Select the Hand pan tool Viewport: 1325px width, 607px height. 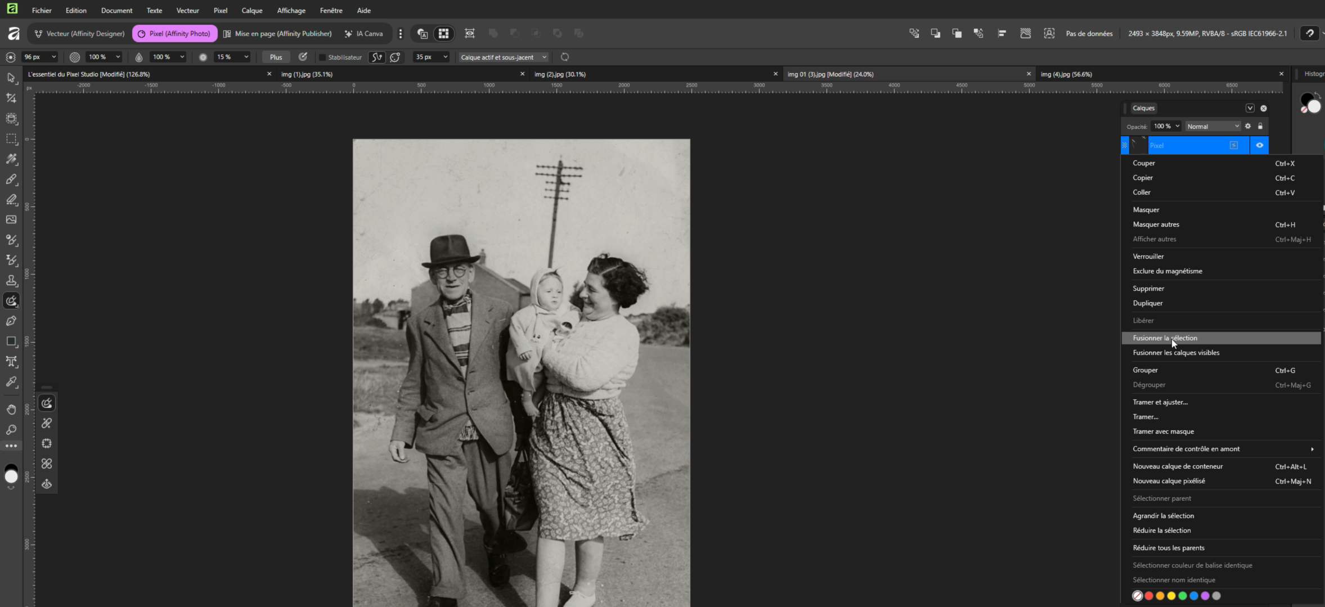(x=11, y=409)
